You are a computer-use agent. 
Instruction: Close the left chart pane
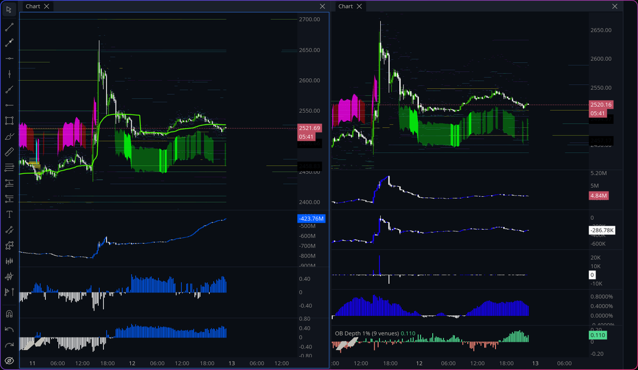[x=322, y=6]
